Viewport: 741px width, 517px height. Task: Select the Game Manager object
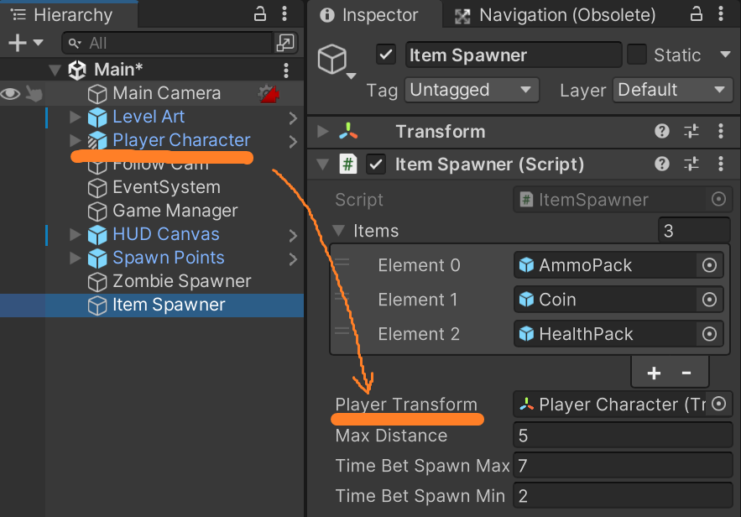click(x=175, y=211)
